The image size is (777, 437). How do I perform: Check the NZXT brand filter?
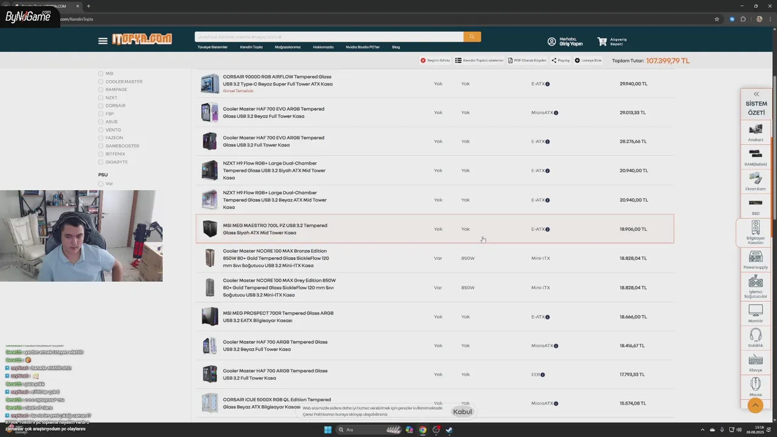tap(101, 98)
